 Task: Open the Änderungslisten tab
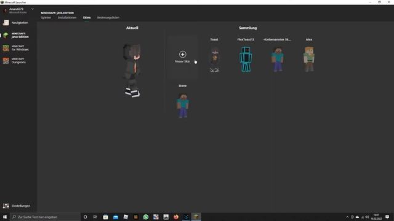pos(108,18)
